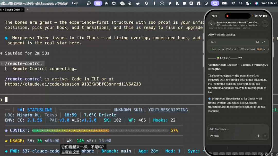Screen dimensions: 278x156
Task: Click the thumbs-up icon at bottom right
Action: point(262,154)
